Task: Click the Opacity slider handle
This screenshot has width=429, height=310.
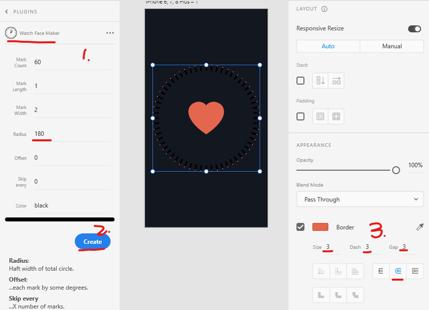Action: [396, 170]
